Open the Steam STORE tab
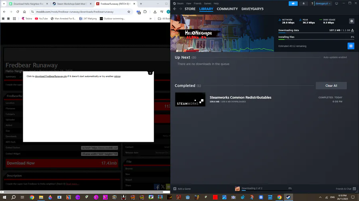This screenshot has height=201, width=359. (190, 9)
